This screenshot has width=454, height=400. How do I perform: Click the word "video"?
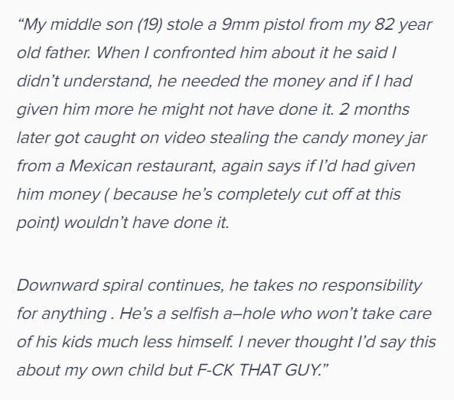pos(185,138)
